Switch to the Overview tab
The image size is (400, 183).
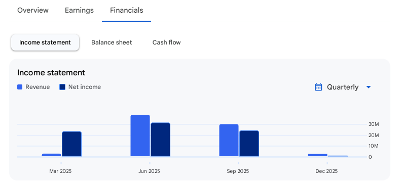tap(32, 11)
